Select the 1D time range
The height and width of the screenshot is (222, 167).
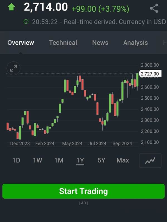click(16, 160)
